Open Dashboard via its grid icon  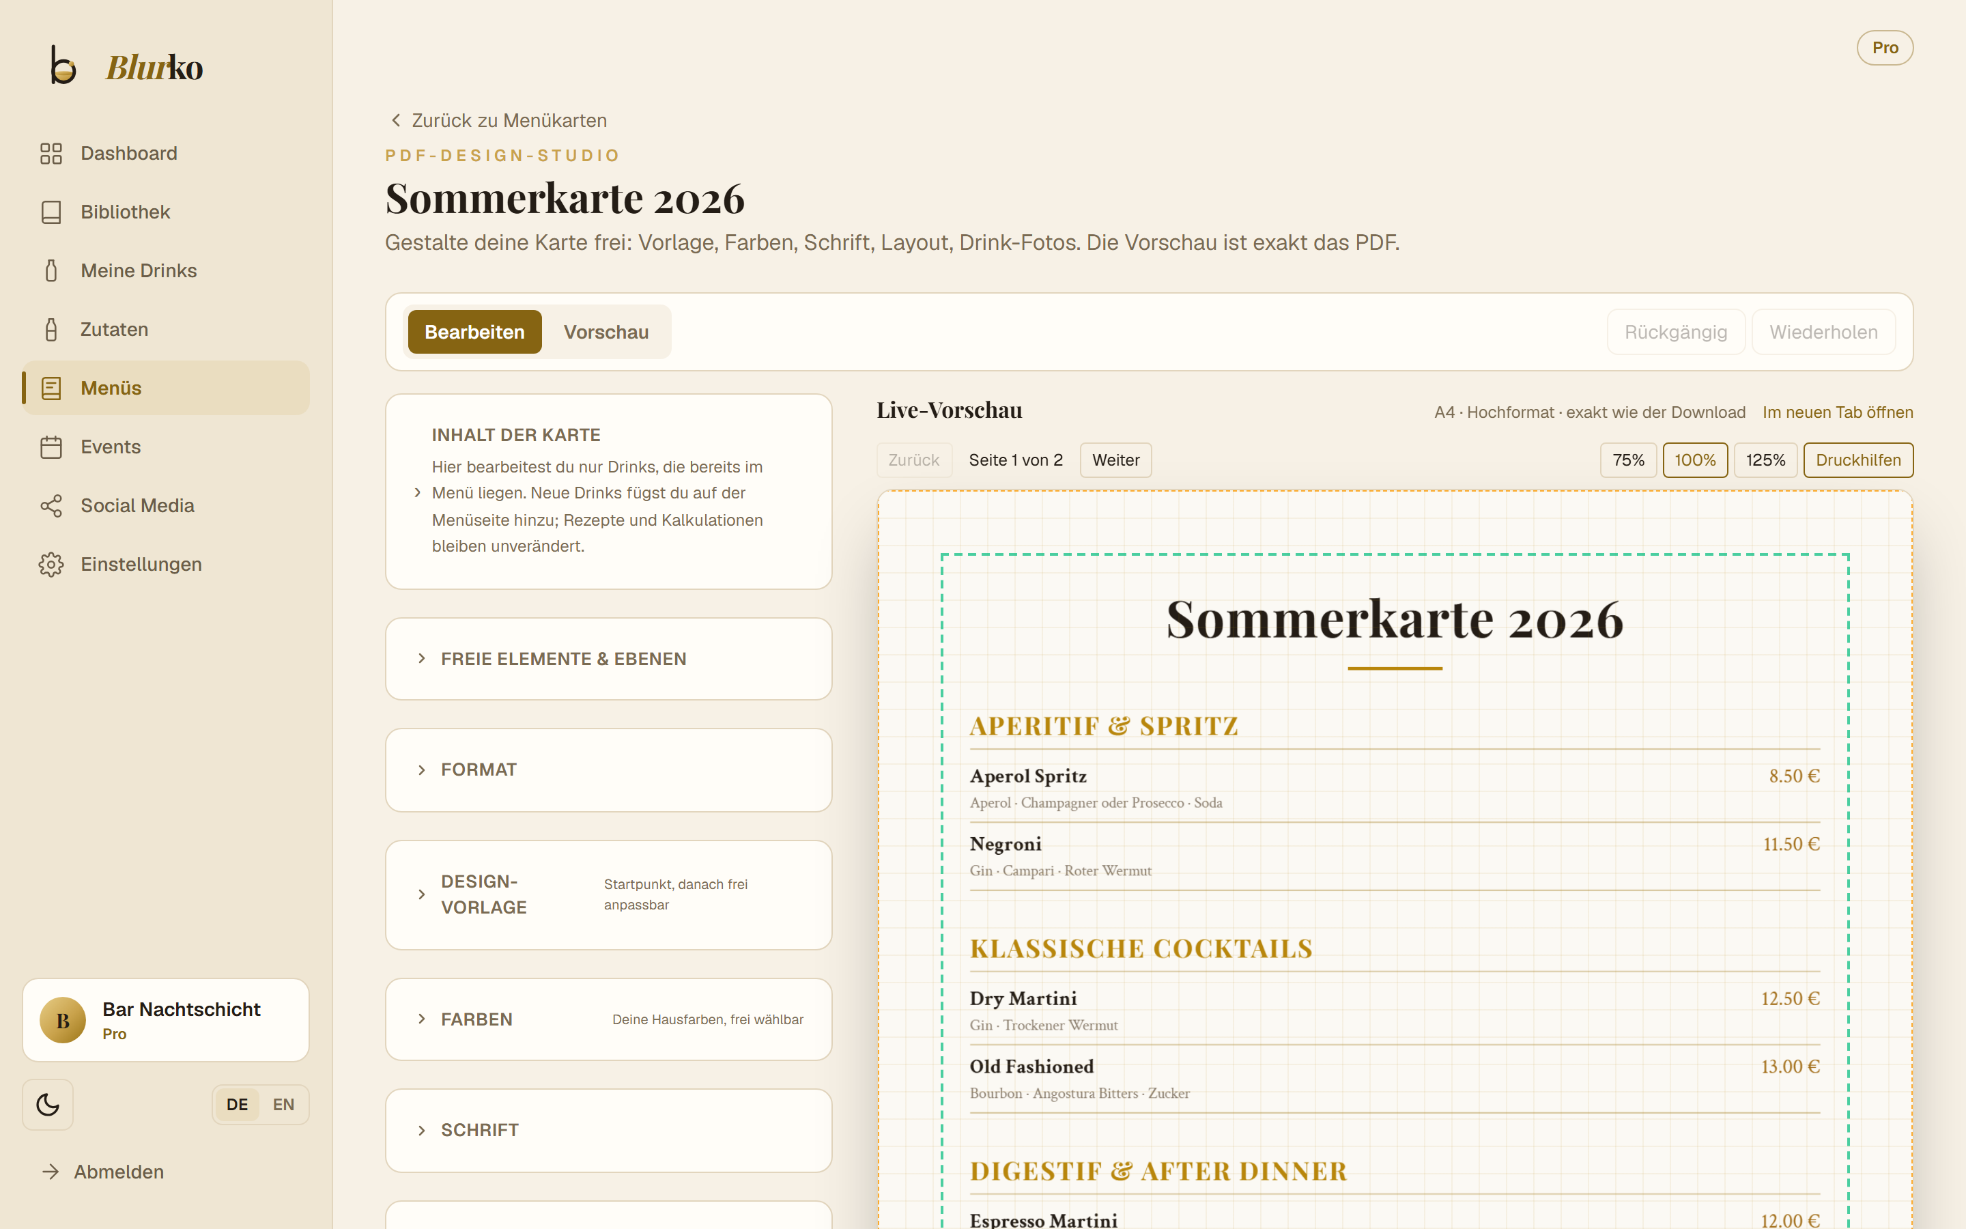click(x=51, y=154)
